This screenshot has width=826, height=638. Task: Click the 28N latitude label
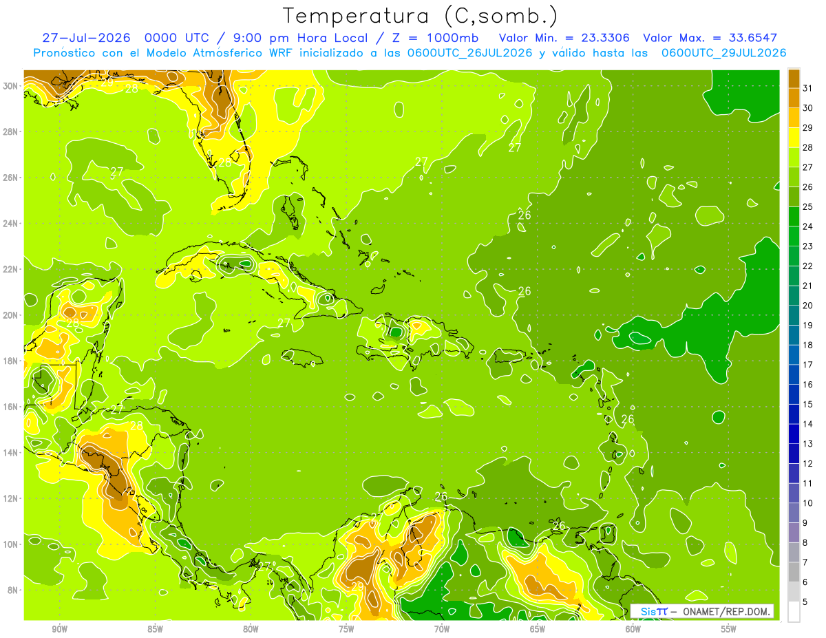(x=10, y=131)
